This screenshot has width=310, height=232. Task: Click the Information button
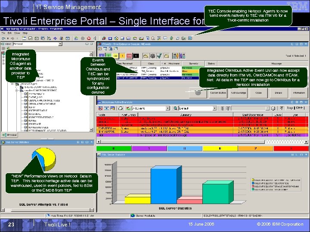coord(299,93)
